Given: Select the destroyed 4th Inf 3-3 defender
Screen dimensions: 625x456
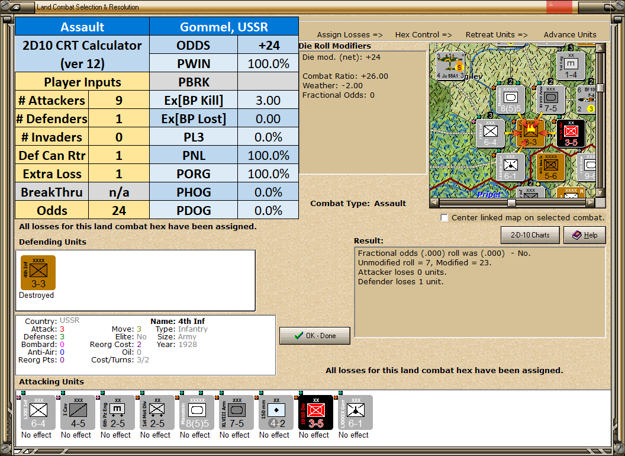Looking at the screenshot, I should pyautogui.click(x=38, y=273).
